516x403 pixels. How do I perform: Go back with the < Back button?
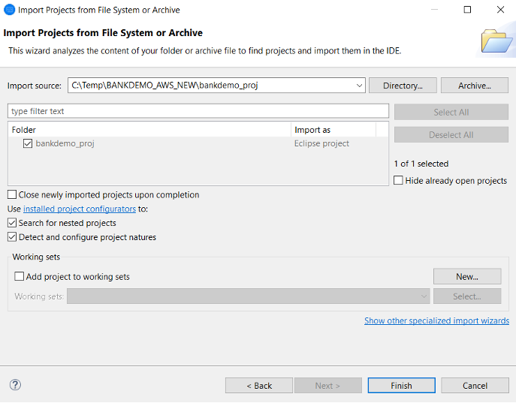coord(259,386)
